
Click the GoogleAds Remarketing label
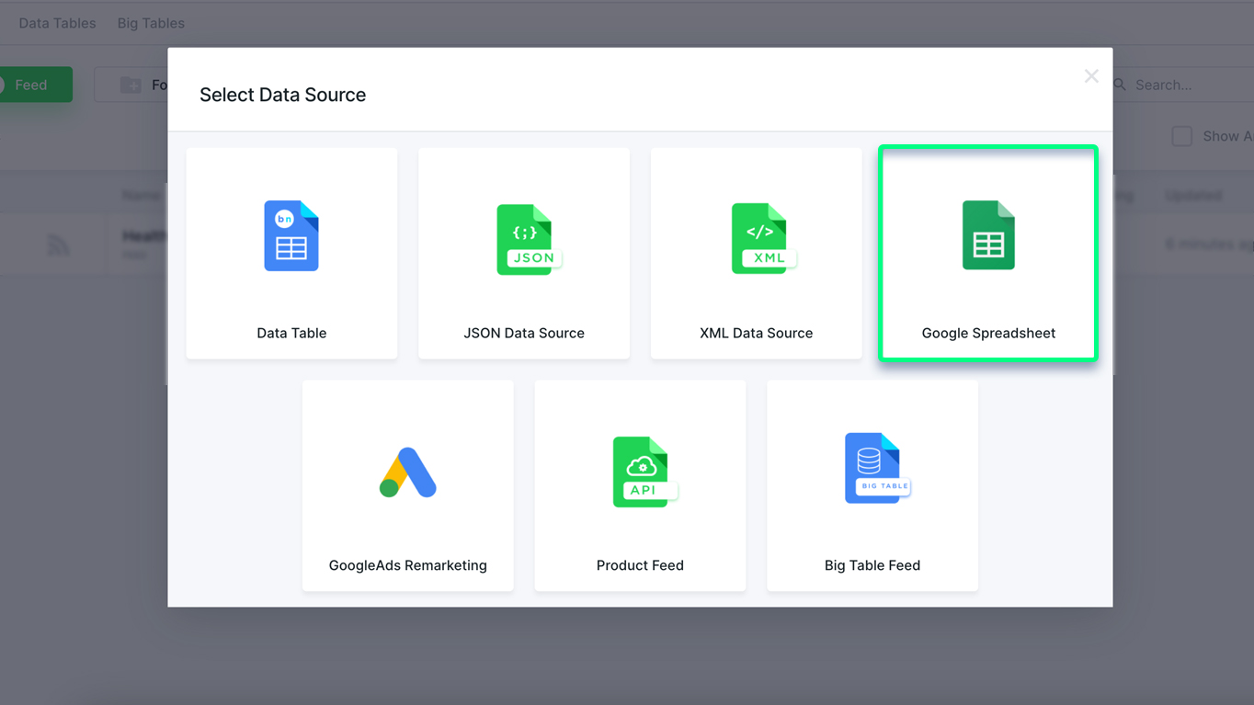[x=408, y=565]
